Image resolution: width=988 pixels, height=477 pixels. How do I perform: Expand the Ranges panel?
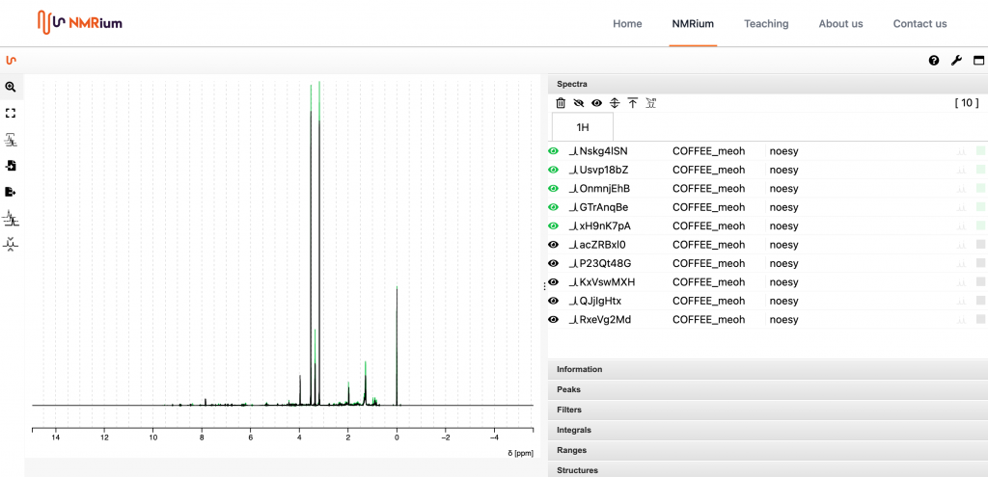click(767, 451)
